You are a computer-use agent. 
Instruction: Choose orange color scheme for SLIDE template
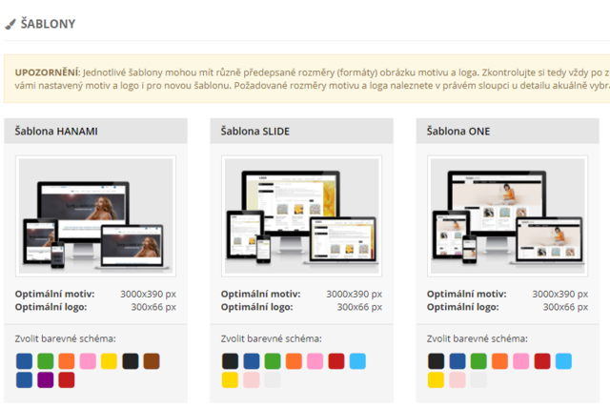click(294, 361)
